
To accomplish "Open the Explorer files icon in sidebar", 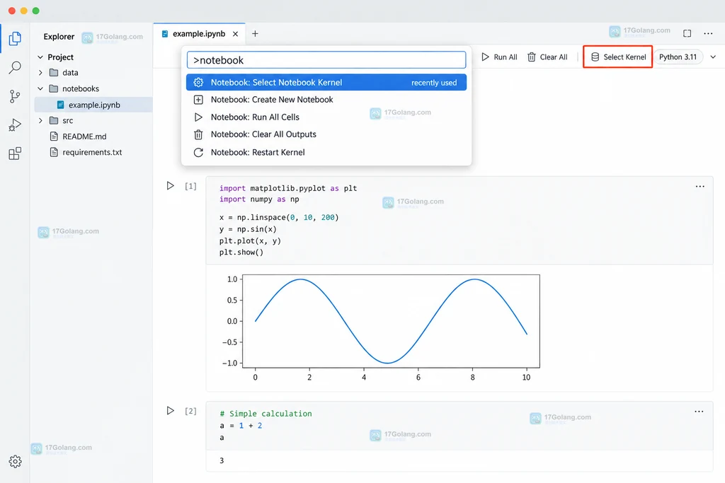I will 15,38.
